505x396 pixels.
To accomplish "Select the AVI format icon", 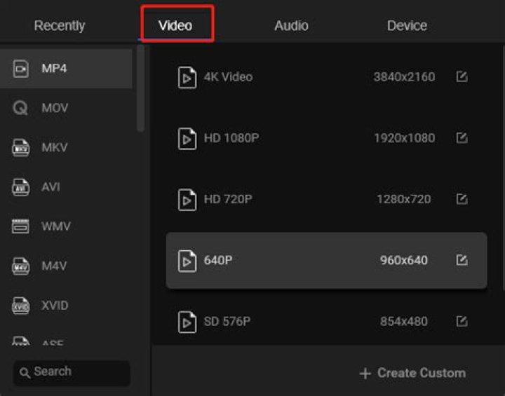I will tap(20, 187).
